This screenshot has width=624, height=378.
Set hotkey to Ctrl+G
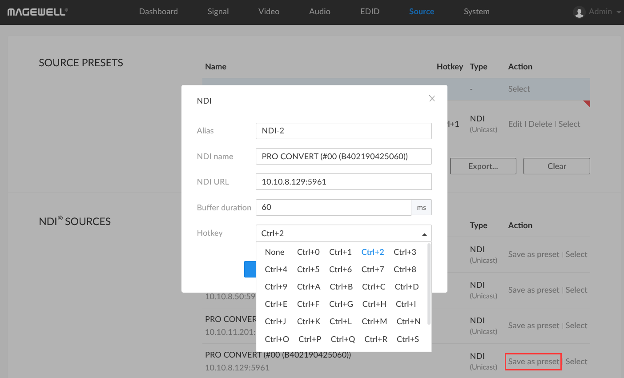point(341,304)
